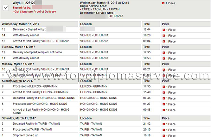Click piece icon in the 09:04 Vilnius row

tap(164, 41)
